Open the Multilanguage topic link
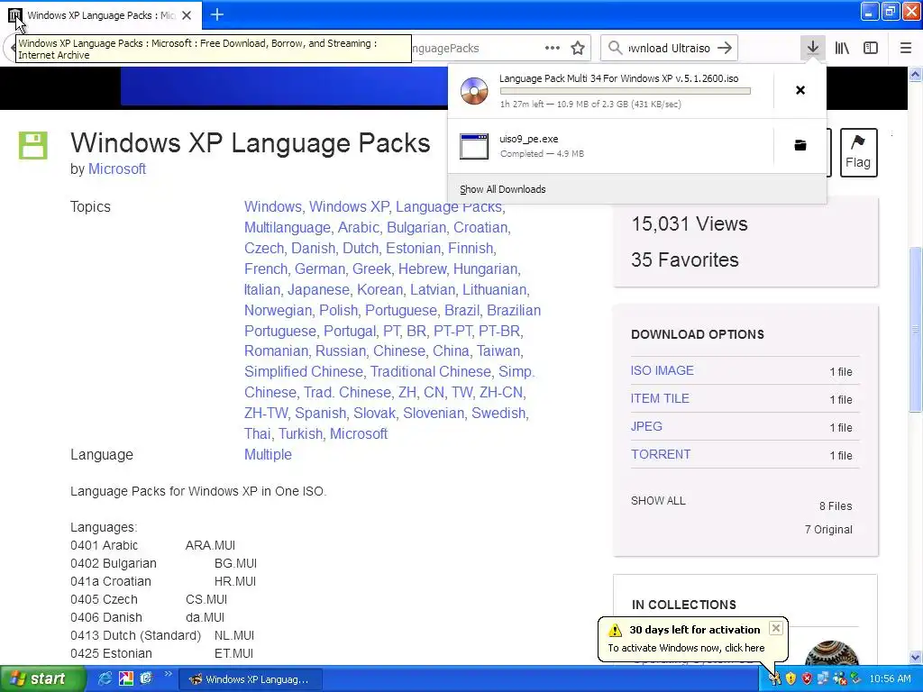The width and height of the screenshot is (923, 692). coord(287,227)
